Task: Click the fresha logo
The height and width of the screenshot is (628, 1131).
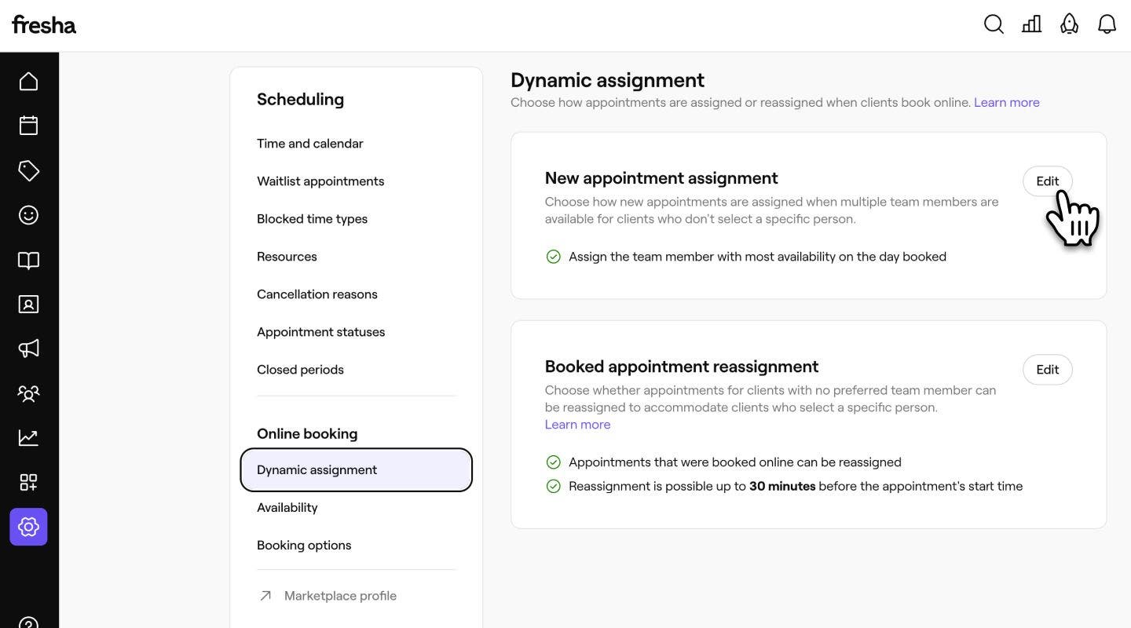Action: click(x=44, y=25)
